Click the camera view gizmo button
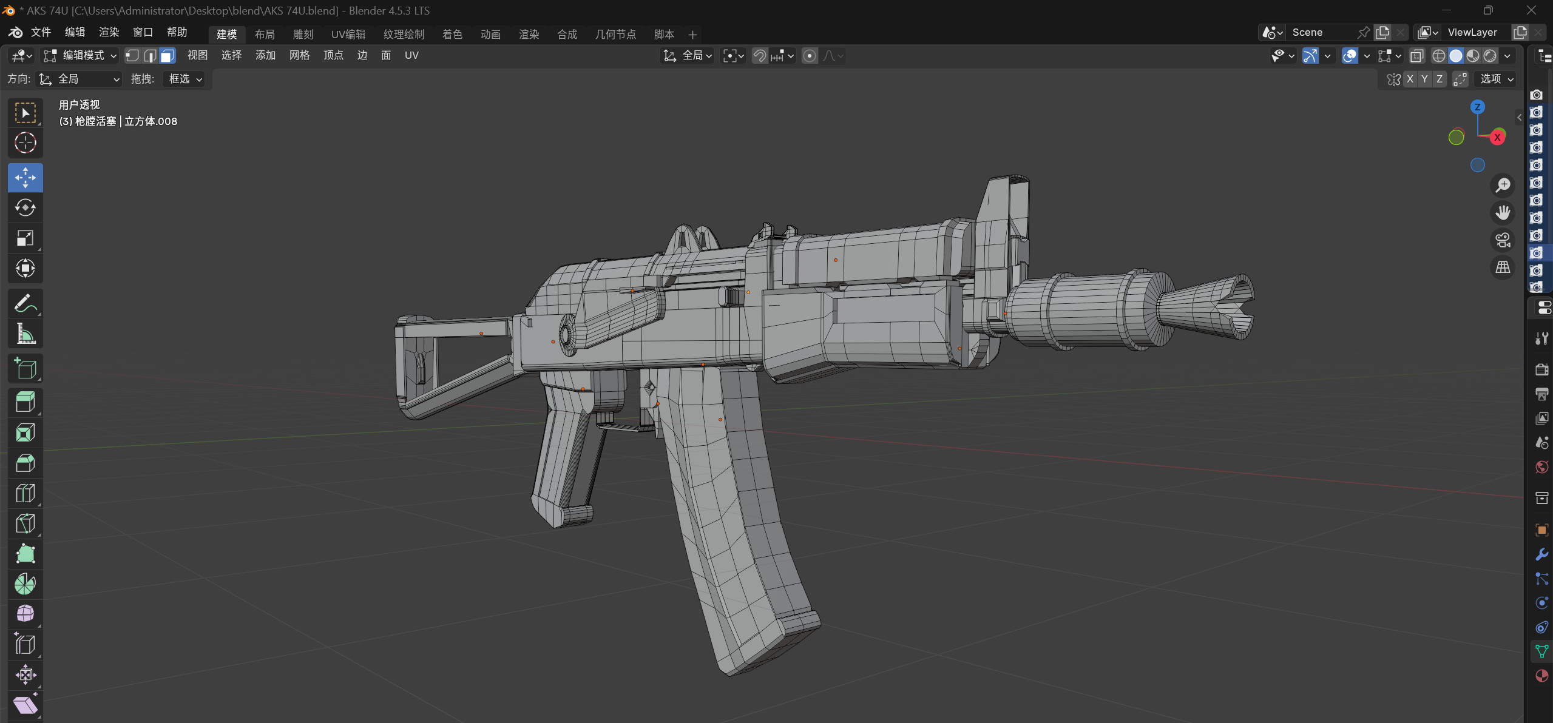 pos(1503,240)
